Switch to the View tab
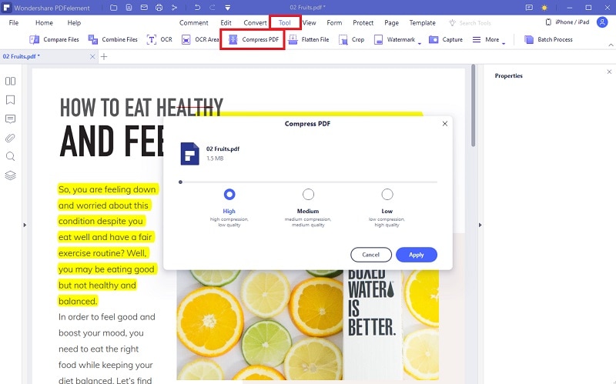Screen dimensions: 616x384 (310, 23)
